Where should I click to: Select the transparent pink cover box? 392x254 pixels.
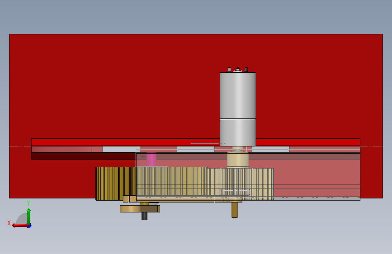(x=248, y=176)
